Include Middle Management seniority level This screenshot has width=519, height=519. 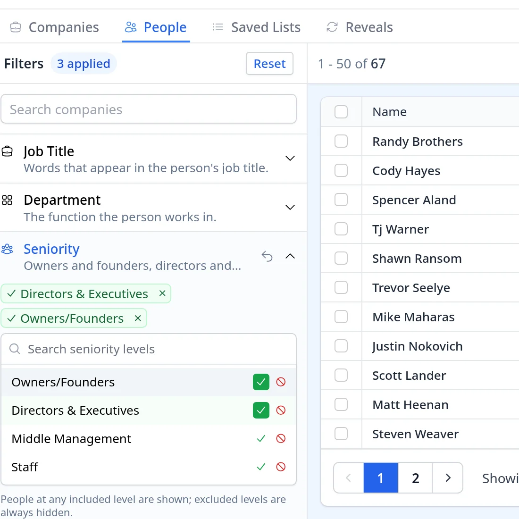pyautogui.click(x=261, y=439)
